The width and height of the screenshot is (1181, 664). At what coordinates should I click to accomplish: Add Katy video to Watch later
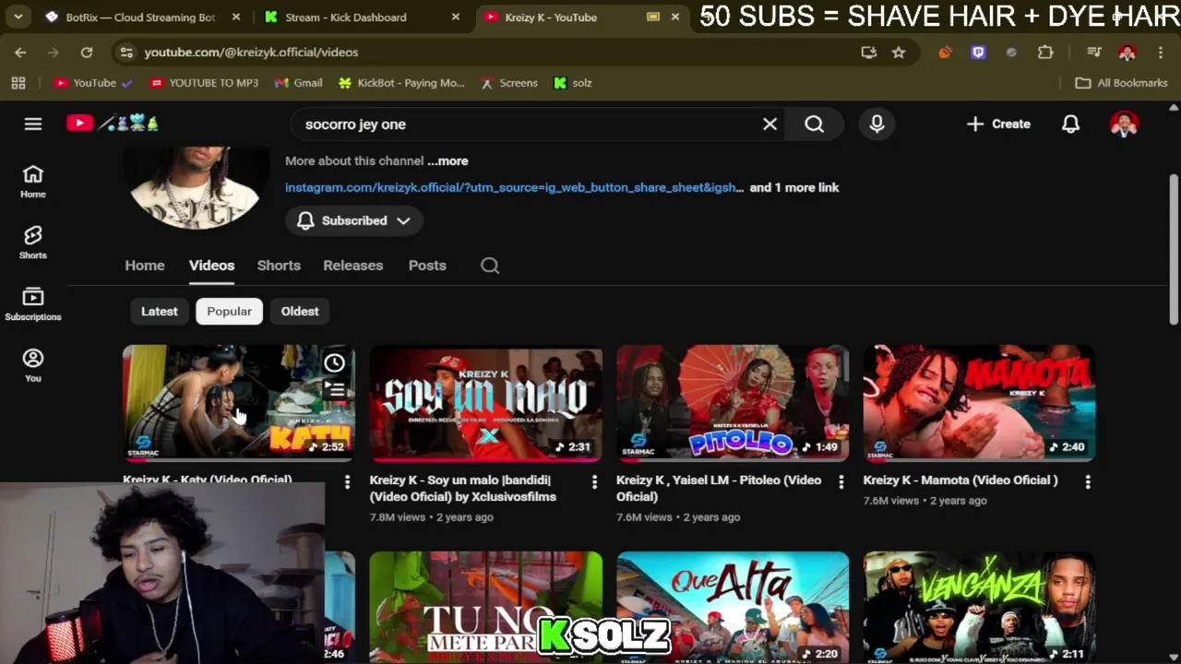click(335, 362)
